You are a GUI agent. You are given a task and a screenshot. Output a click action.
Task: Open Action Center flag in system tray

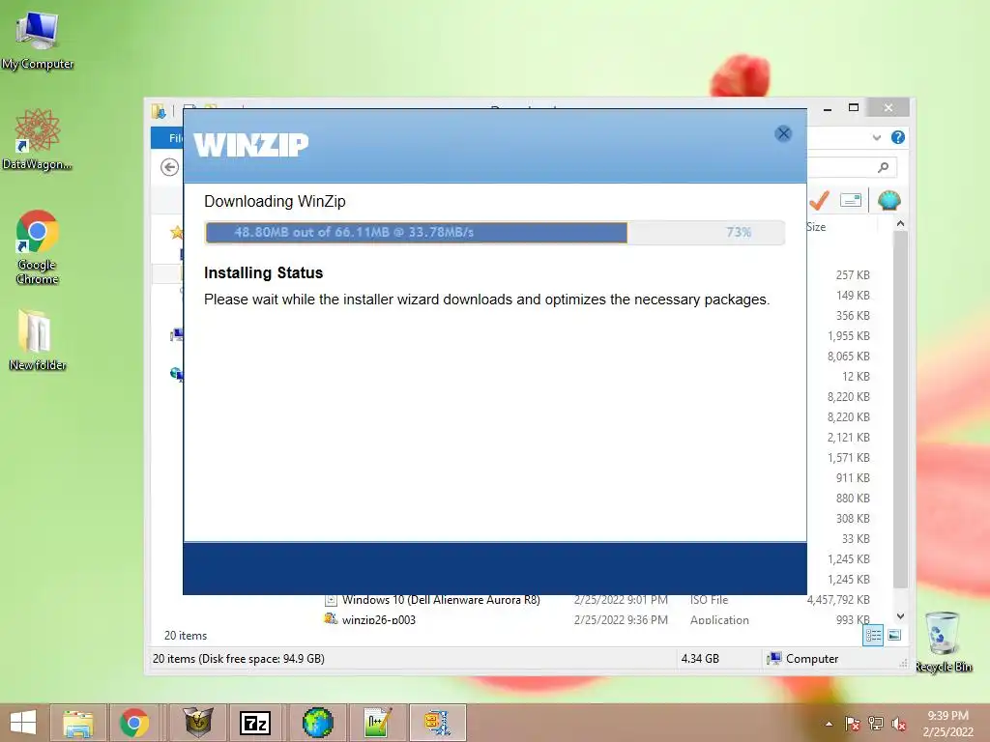(x=853, y=724)
